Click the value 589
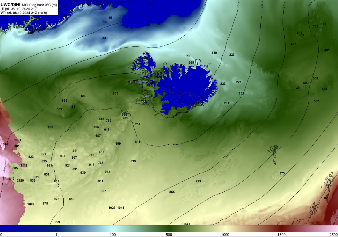Image resolution: width=338 pixels, height=237 pixels. [50, 127]
